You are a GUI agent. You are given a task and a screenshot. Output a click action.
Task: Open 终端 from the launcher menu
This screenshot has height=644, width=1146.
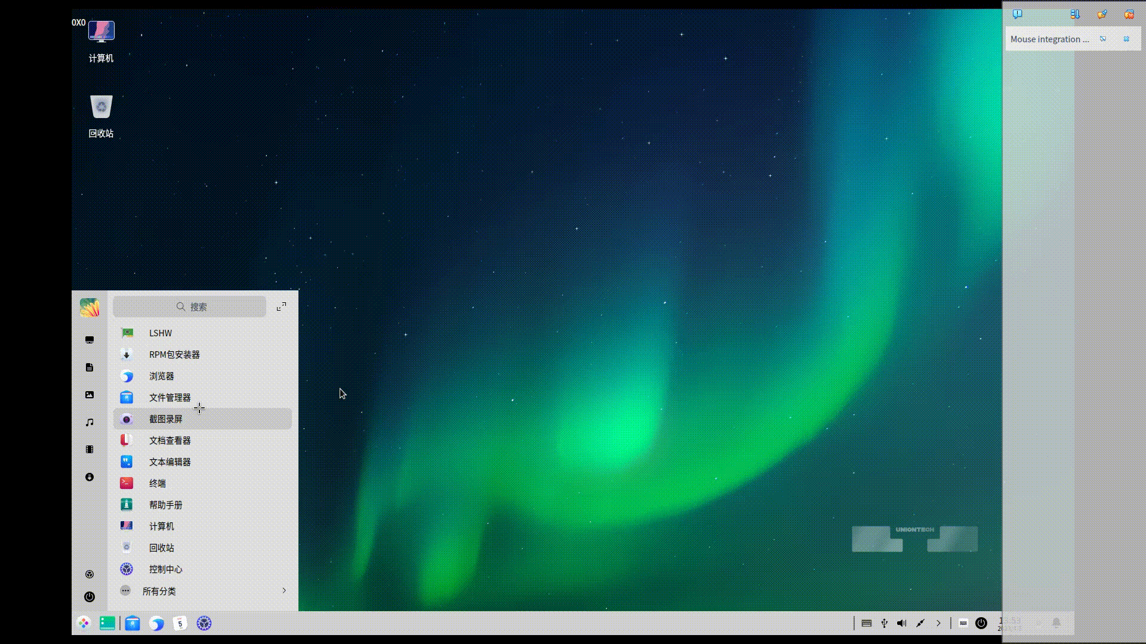click(157, 483)
